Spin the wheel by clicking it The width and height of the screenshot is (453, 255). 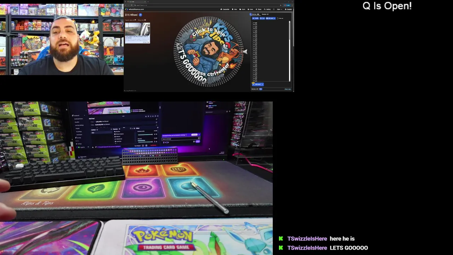tap(209, 51)
